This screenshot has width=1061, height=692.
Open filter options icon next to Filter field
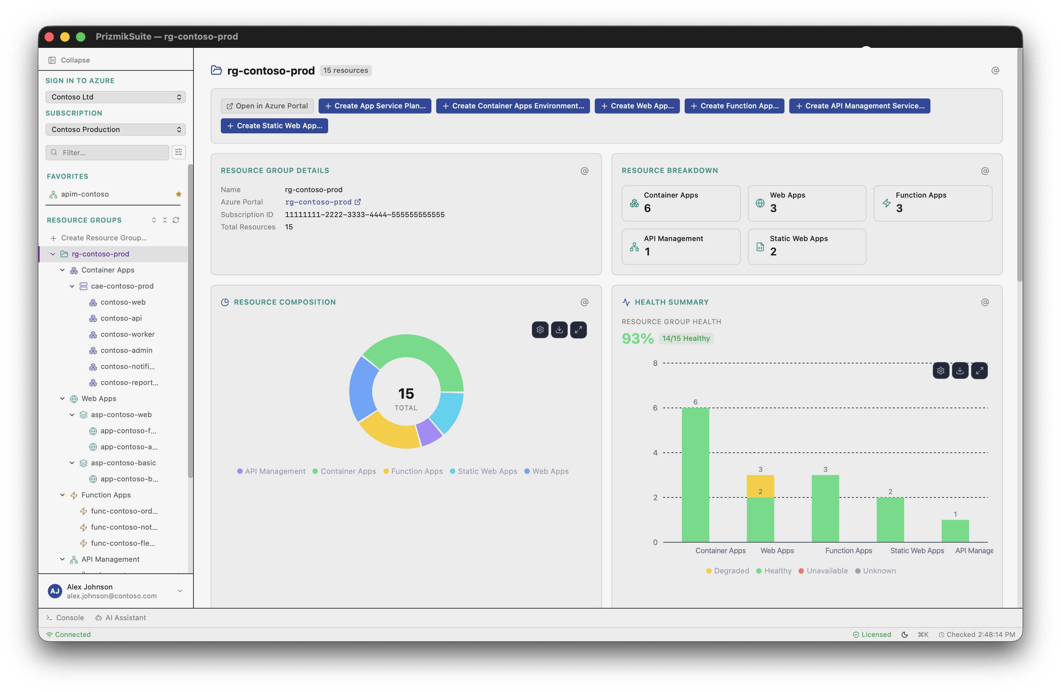[x=178, y=152]
